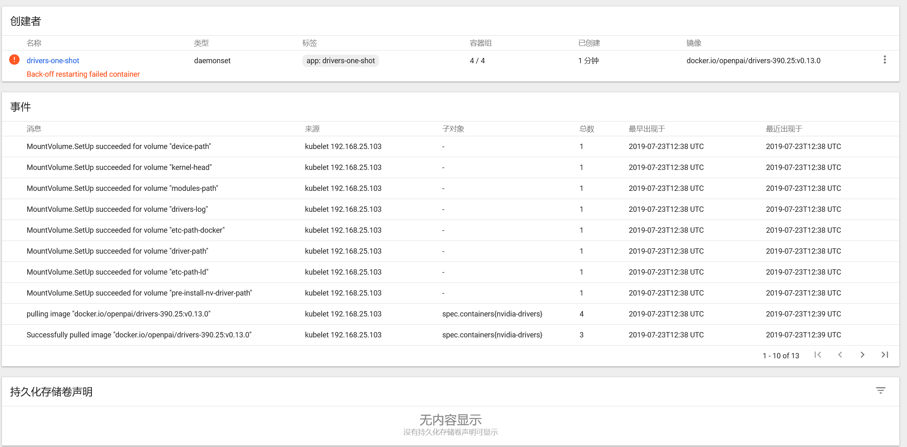Go to previous events page
Image resolution: width=907 pixels, height=447 pixels.
(840, 355)
